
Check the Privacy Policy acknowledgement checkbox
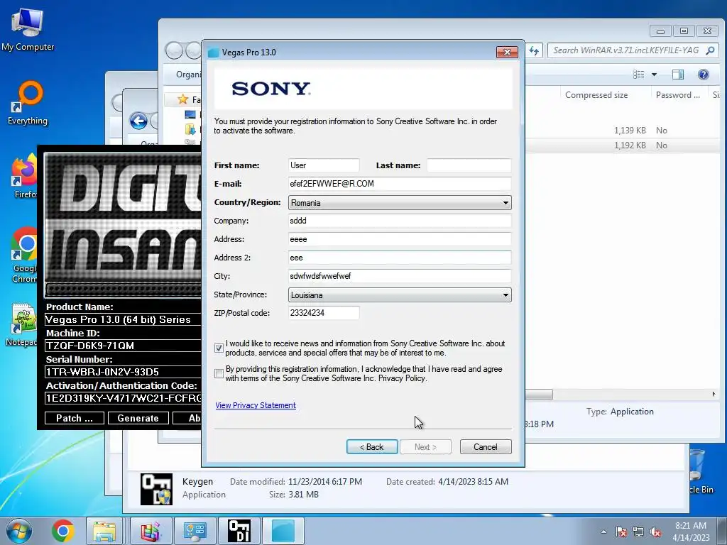(219, 373)
